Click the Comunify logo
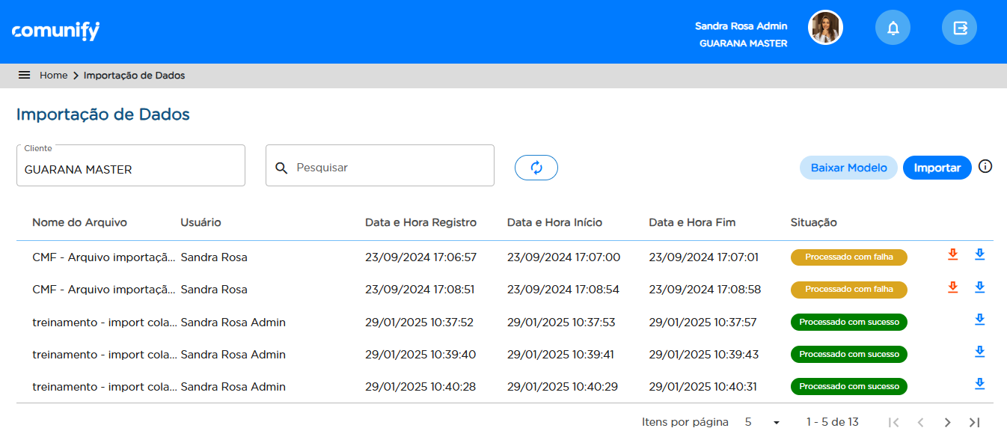Screen dimensions: 1007x446 [56, 31]
